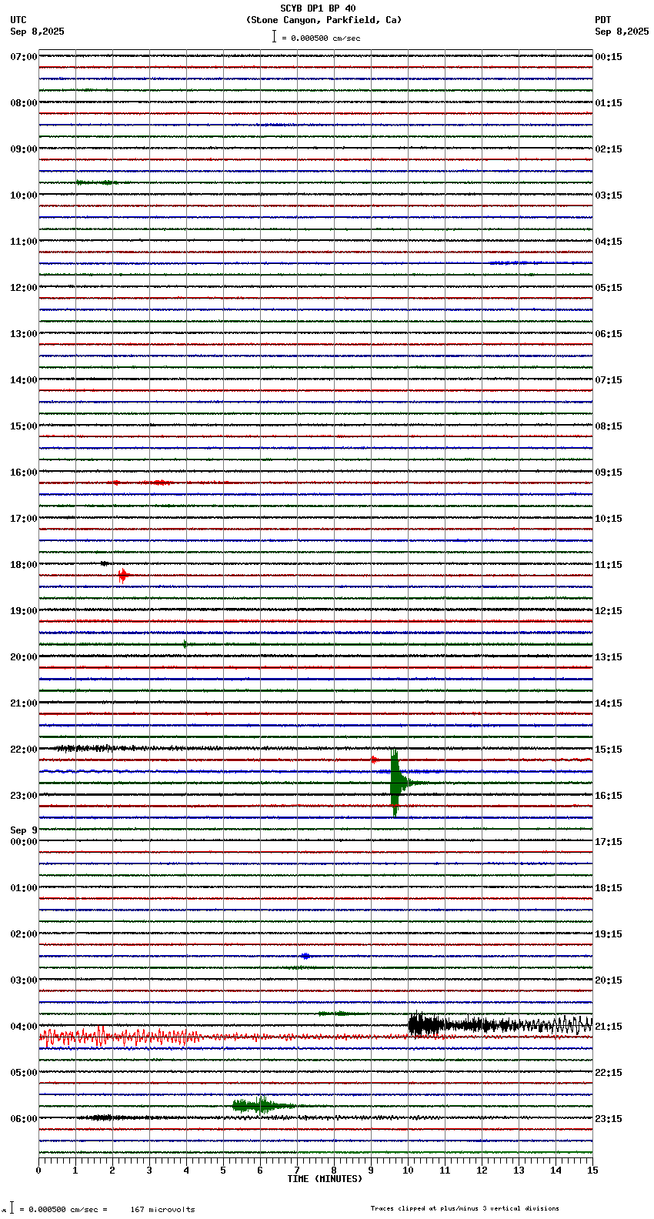Click the '12:00' UTC time label
This screenshot has height=1219, width=654.
coord(24,288)
